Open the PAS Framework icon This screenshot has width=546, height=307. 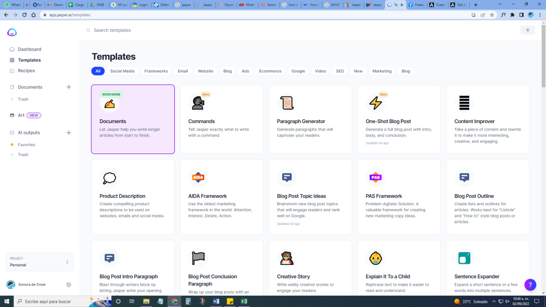click(375, 177)
